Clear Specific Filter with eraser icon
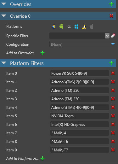This screenshot has height=164, width=118. click(x=113, y=36)
